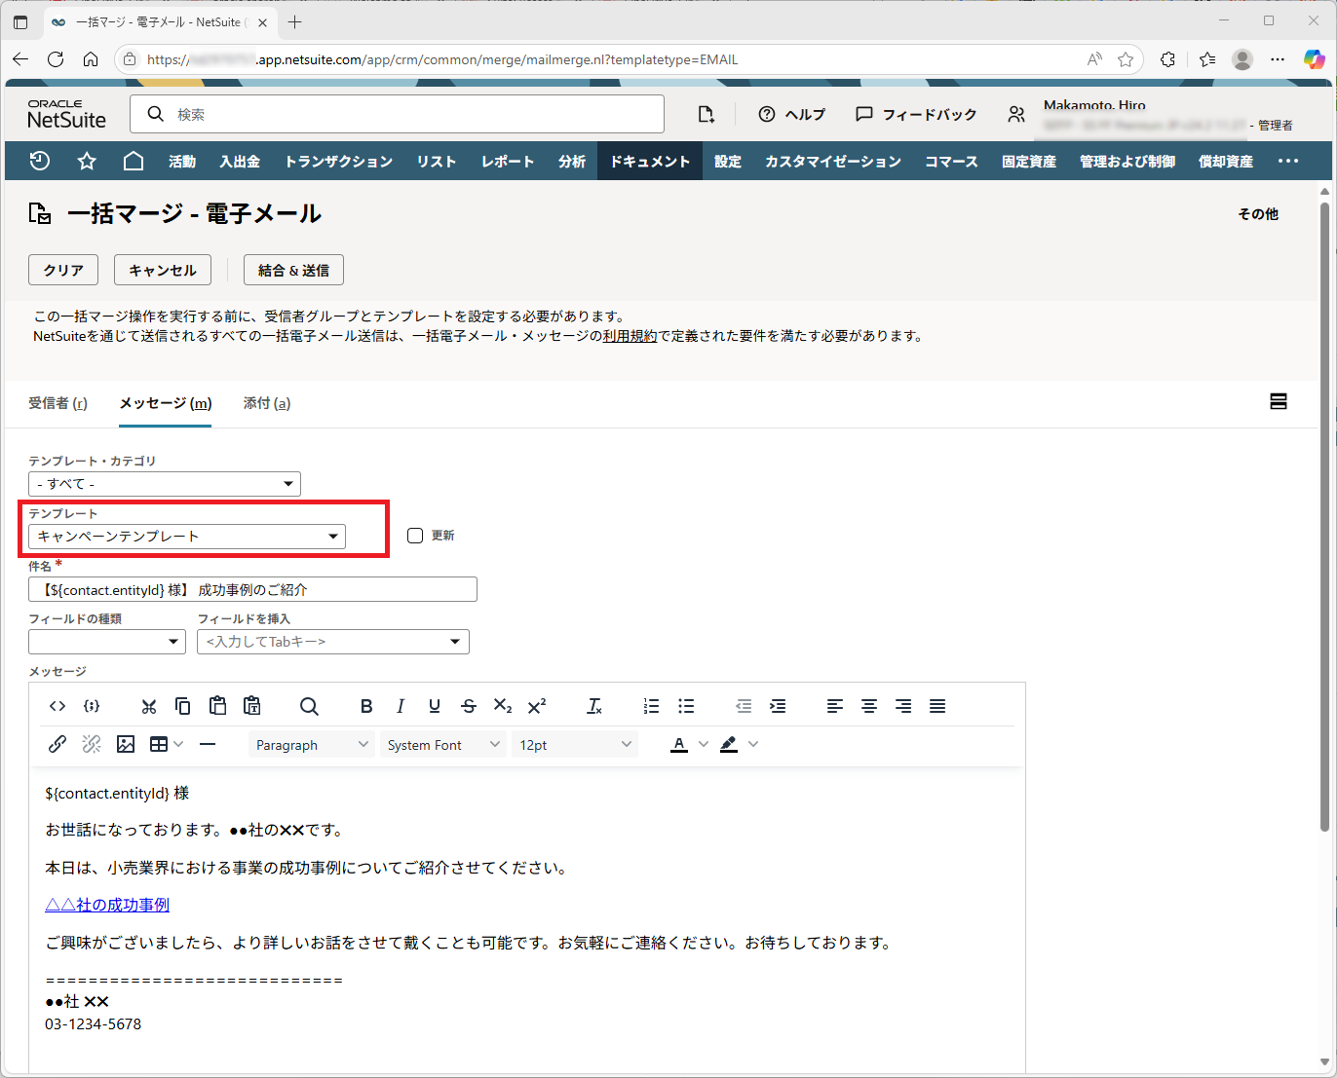Image resolution: width=1337 pixels, height=1078 pixels.
Task: Toggle Italic formatting
Action: (401, 706)
